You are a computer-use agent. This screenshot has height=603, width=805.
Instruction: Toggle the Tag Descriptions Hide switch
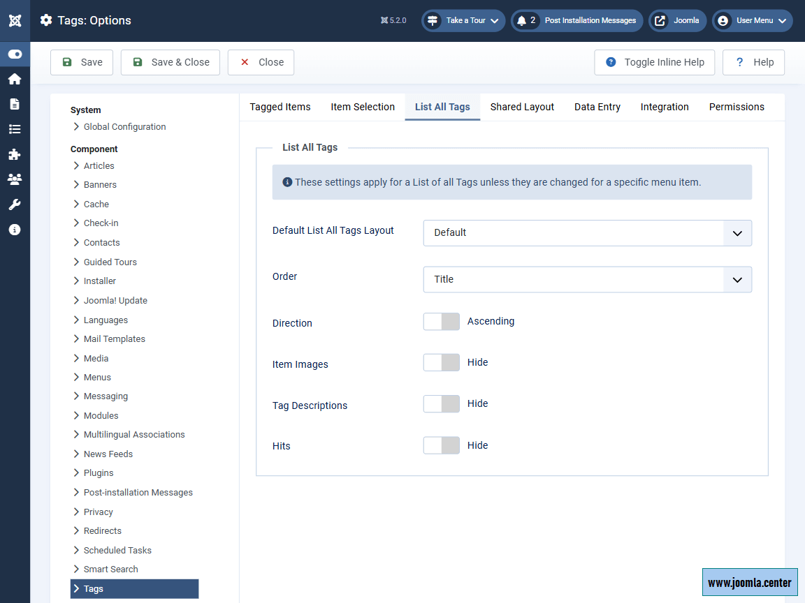point(442,403)
